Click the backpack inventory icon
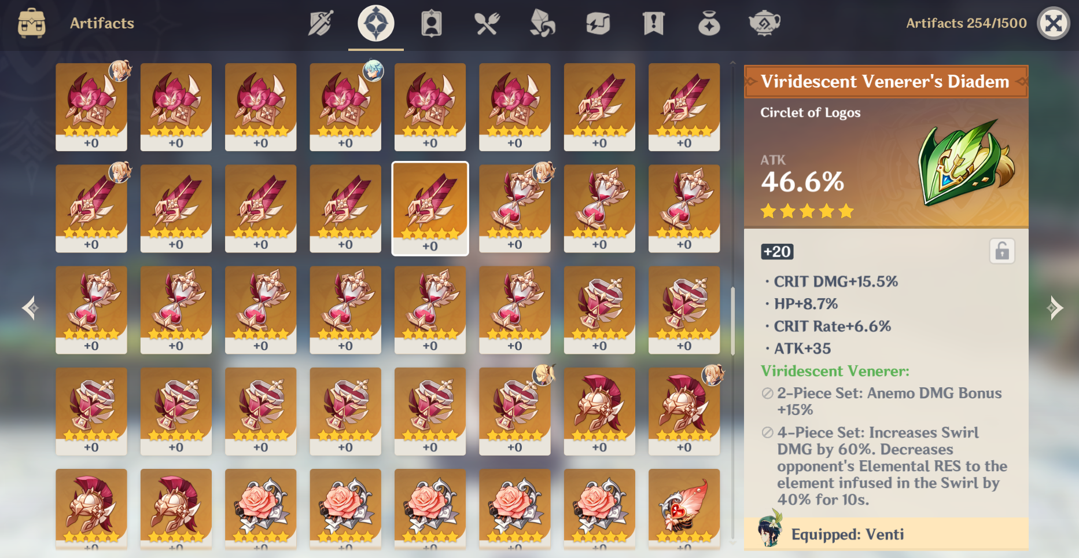 click(x=32, y=23)
